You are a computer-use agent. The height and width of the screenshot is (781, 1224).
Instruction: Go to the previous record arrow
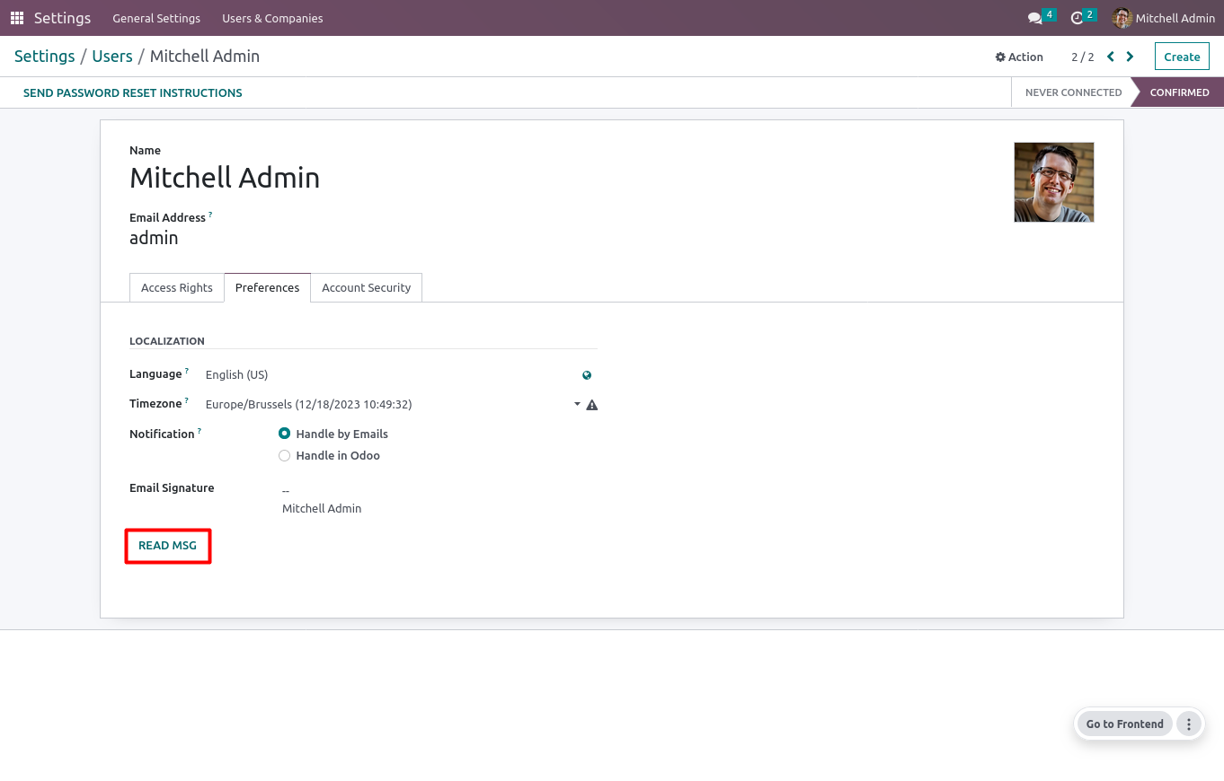point(1111,57)
